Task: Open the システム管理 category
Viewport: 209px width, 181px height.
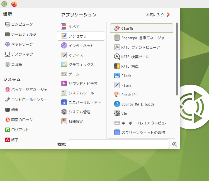Action: click(81, 112)
